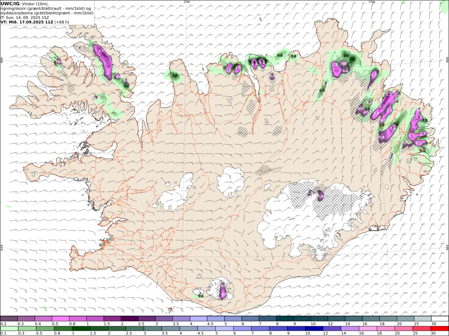
Task: Pick the bright red bottom-row swatch labeled 30
Action: point(440,328)
